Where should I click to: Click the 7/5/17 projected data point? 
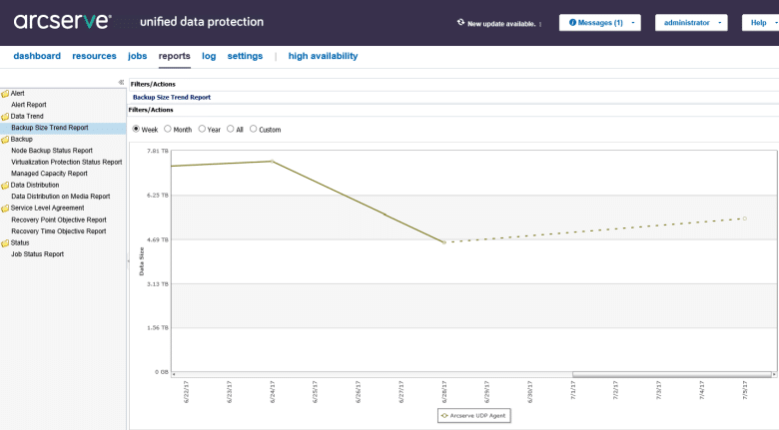(x=745, y=218)
